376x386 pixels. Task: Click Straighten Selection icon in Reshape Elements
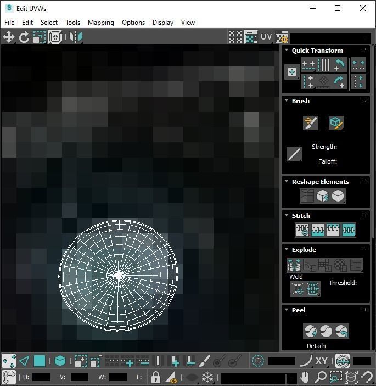(x=307, y=196)
